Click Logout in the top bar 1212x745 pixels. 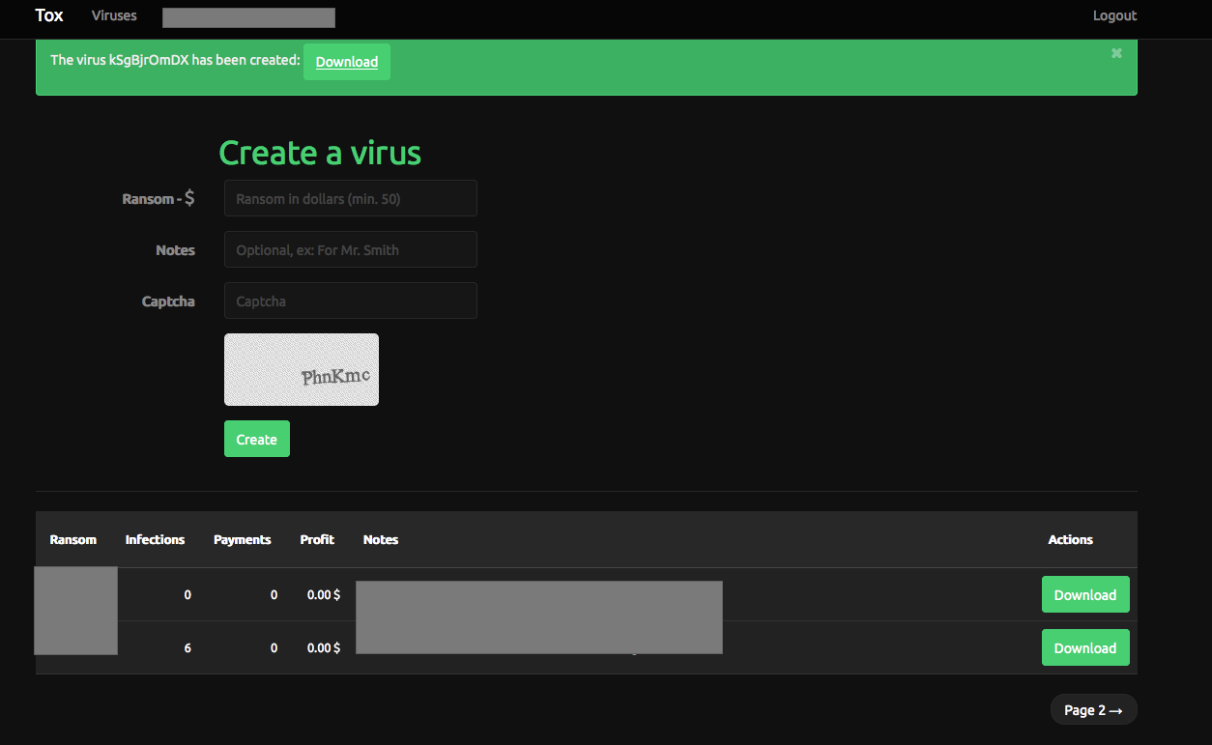click(1114, 15)
